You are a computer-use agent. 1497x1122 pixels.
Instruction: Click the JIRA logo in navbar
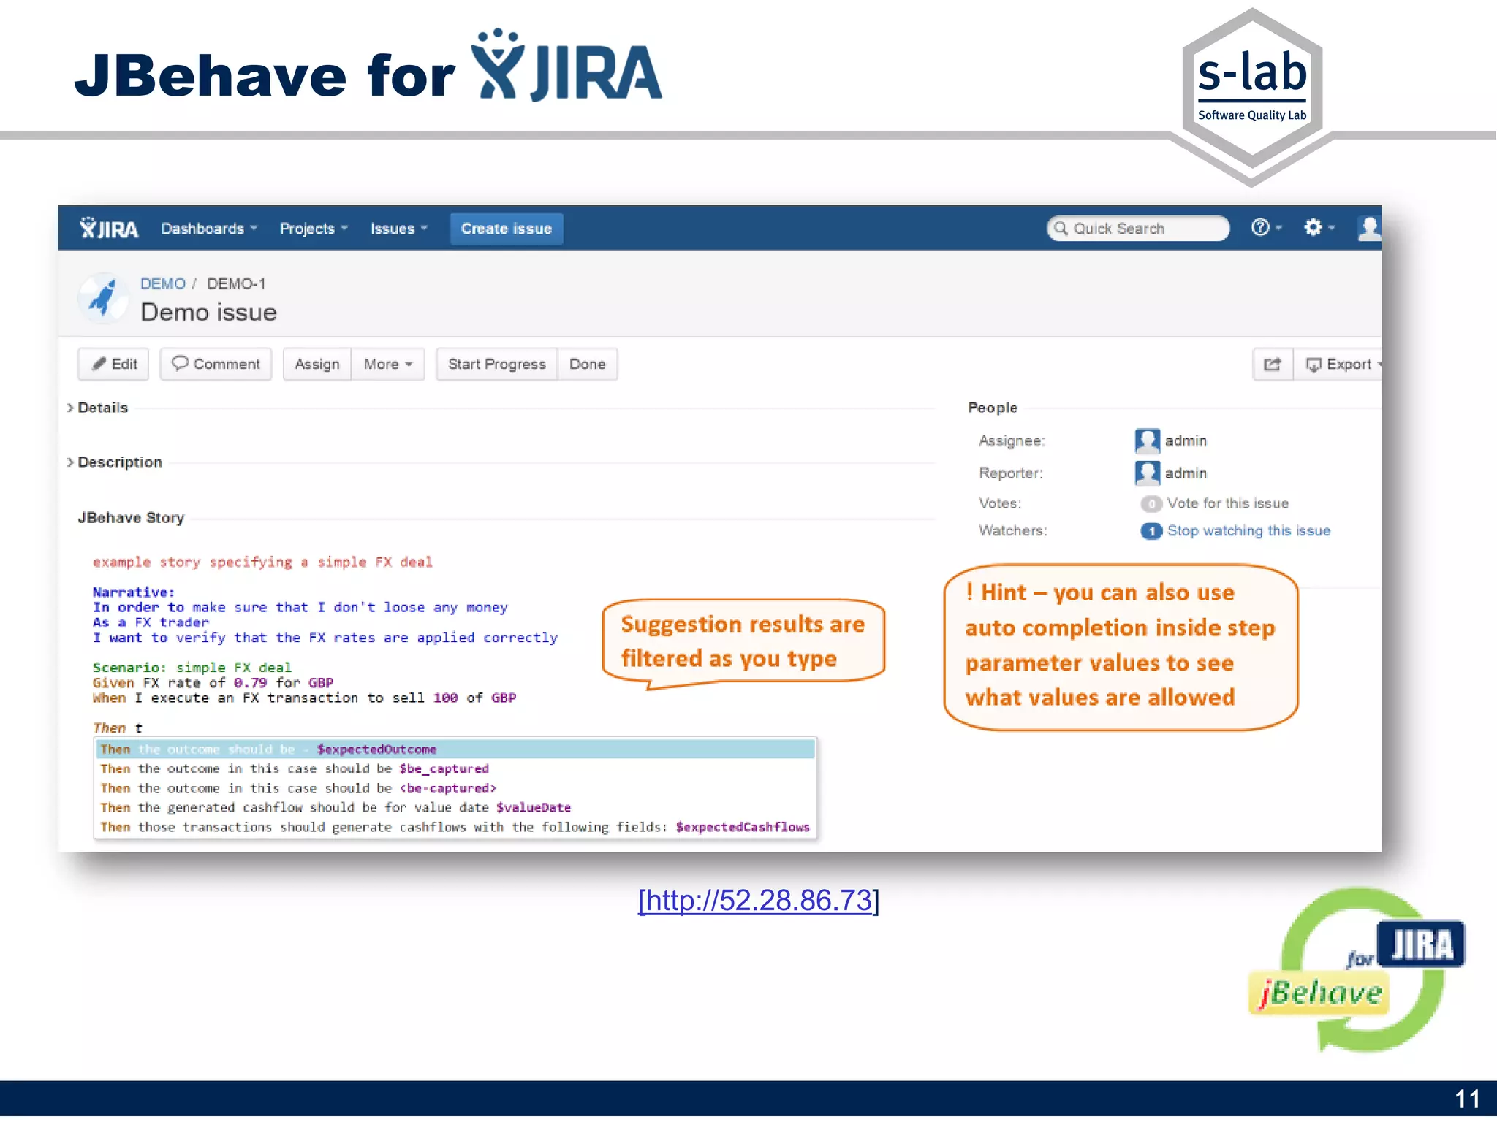coord(109,229)
